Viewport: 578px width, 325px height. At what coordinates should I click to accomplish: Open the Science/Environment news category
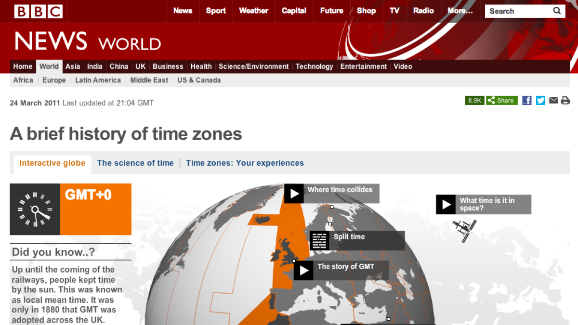pos(253,66)
